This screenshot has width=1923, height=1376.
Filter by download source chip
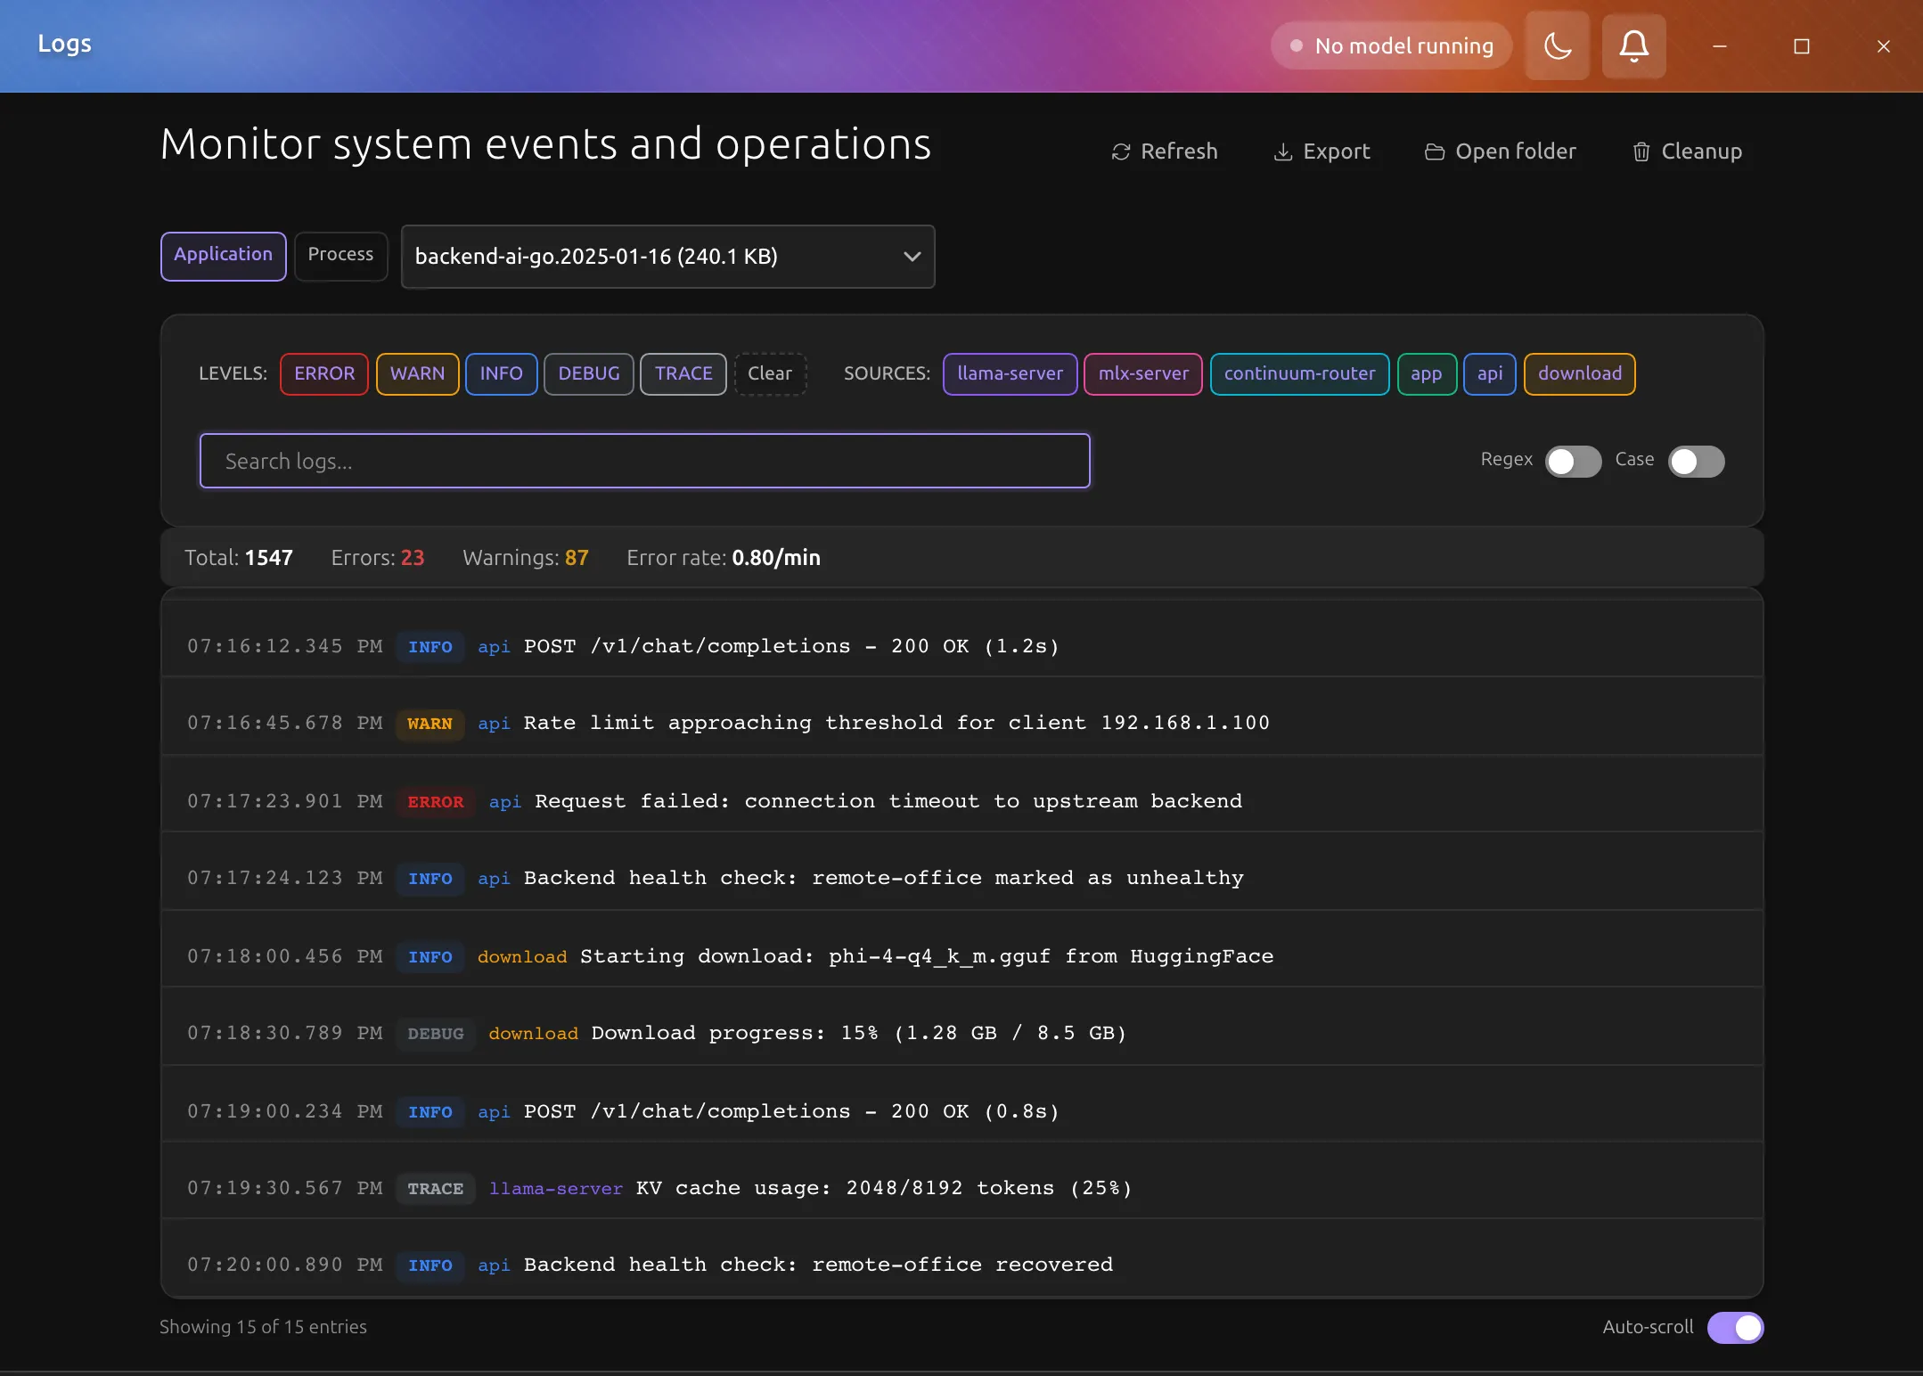(1579, 373)
